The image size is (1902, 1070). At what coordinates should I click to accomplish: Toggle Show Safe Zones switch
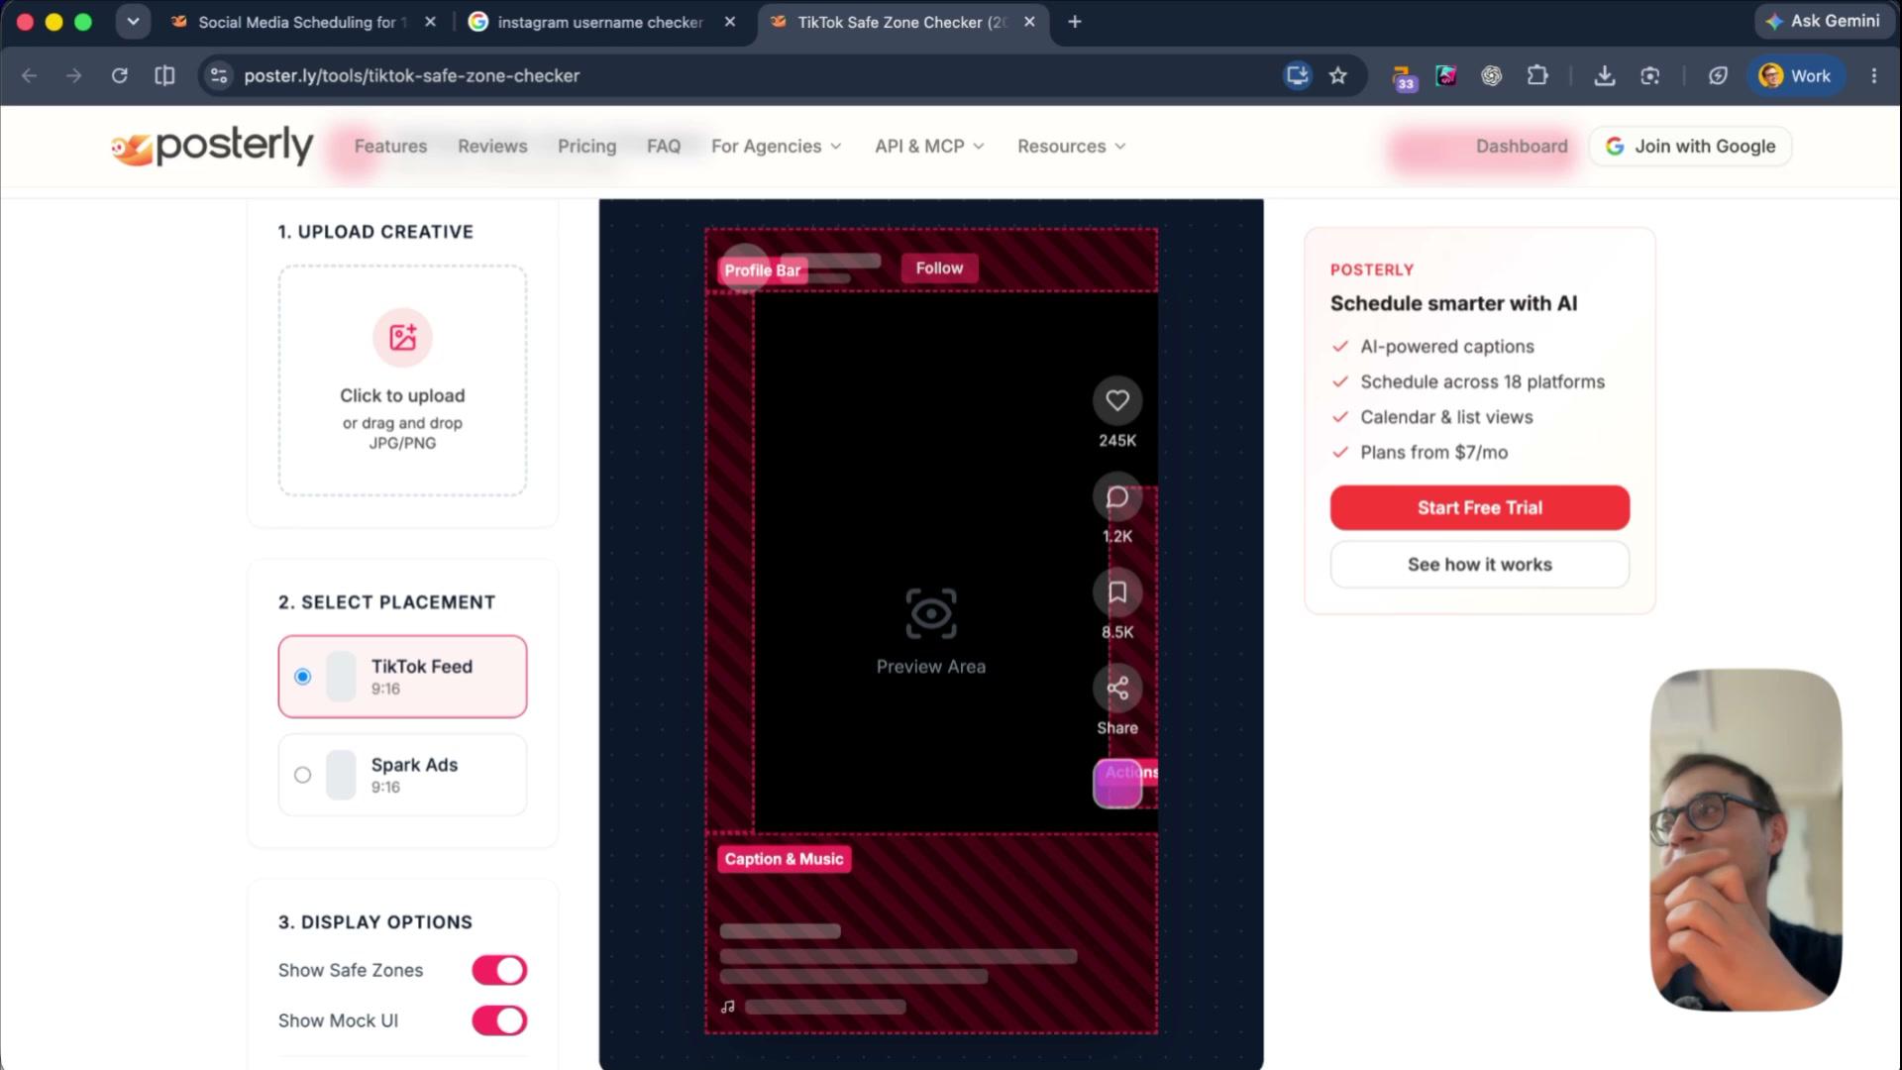pyautogui.click(x=499, y=970)
